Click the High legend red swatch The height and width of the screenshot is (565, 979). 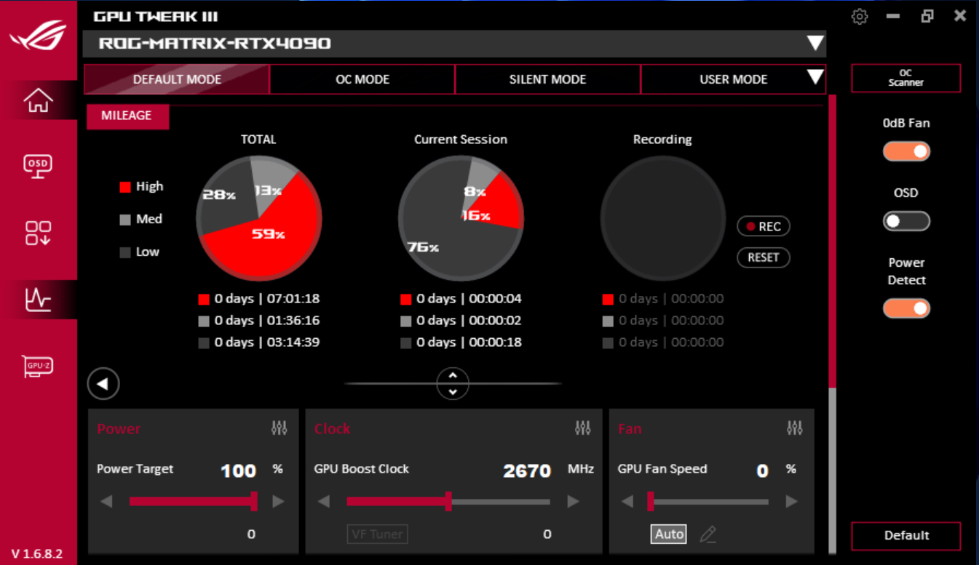pyautogui.click(x=125, y=187)
